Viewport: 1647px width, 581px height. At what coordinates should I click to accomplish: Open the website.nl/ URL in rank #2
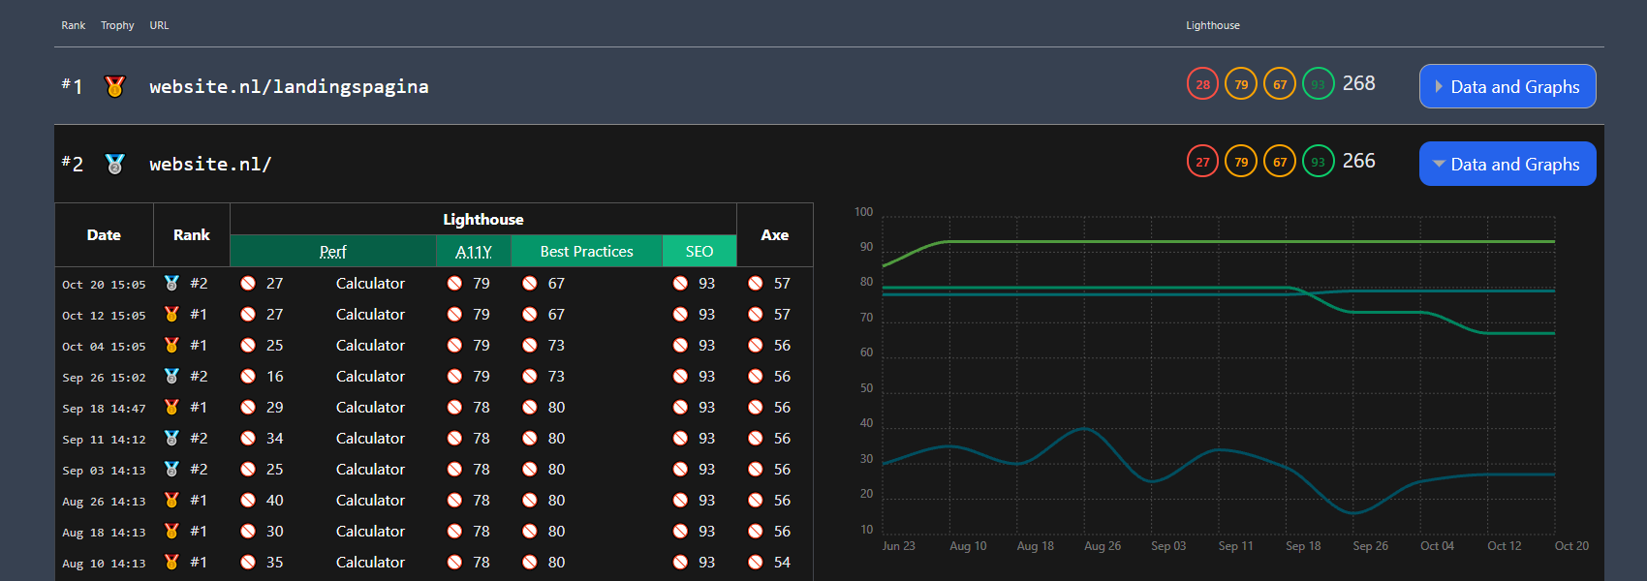coord(210,164)
